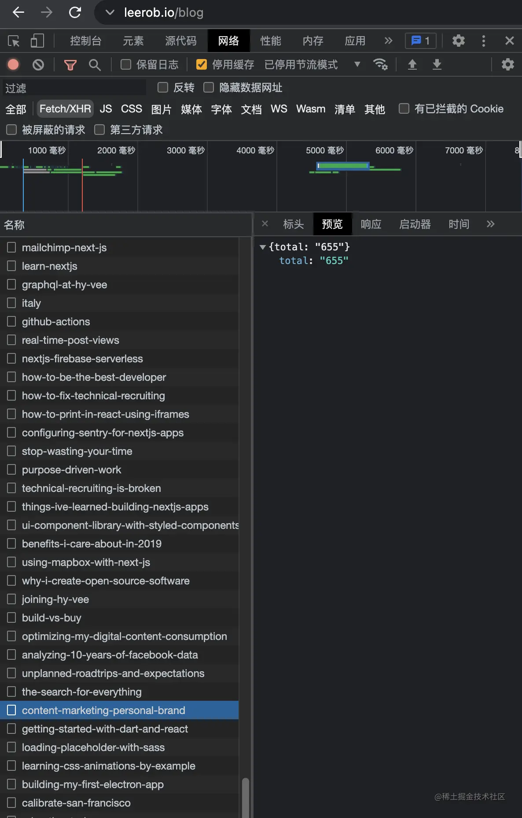
Task: Toggle the filter funnel icon
Action: pos(70,65)
